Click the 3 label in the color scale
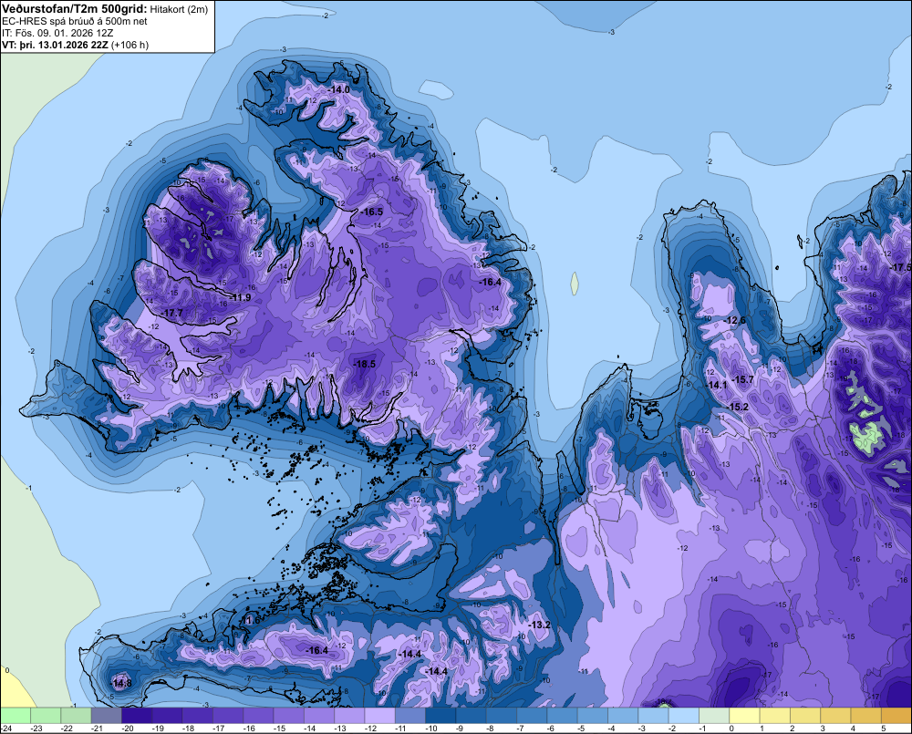The height and width of the screenshot is (734, 912). click(x=823, y=729)
